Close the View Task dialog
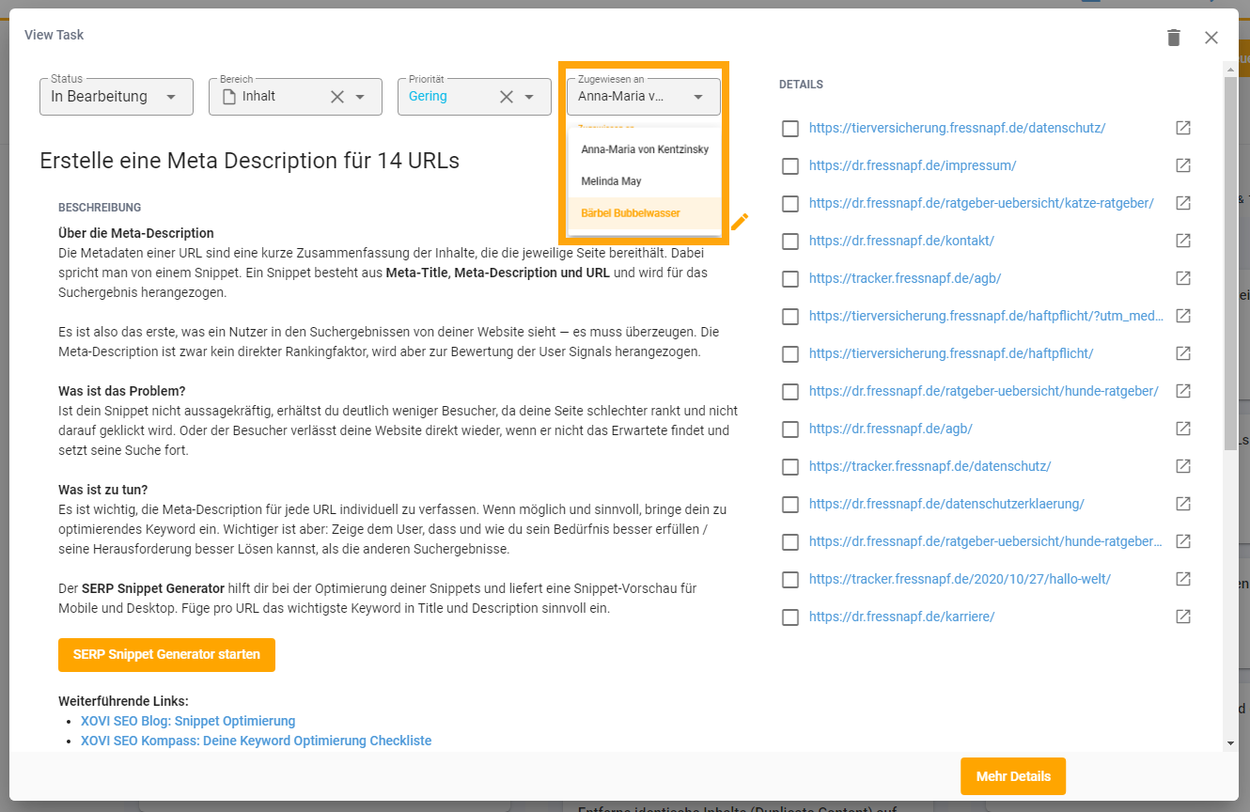Viewport: 1250px width, 812px height. pyautogui.click(x=1211, y=38)
